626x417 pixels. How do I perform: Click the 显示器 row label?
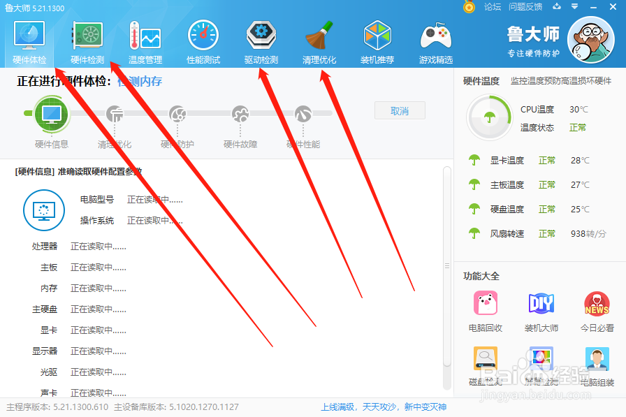point(45,351)
